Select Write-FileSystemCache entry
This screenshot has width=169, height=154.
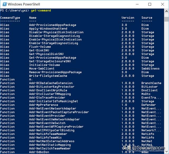point(48,76)
